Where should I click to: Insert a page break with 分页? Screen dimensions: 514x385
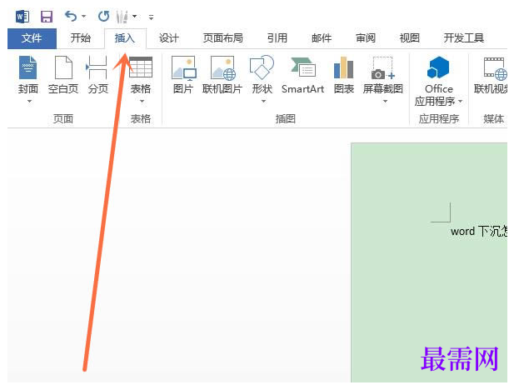click(97, 75)
